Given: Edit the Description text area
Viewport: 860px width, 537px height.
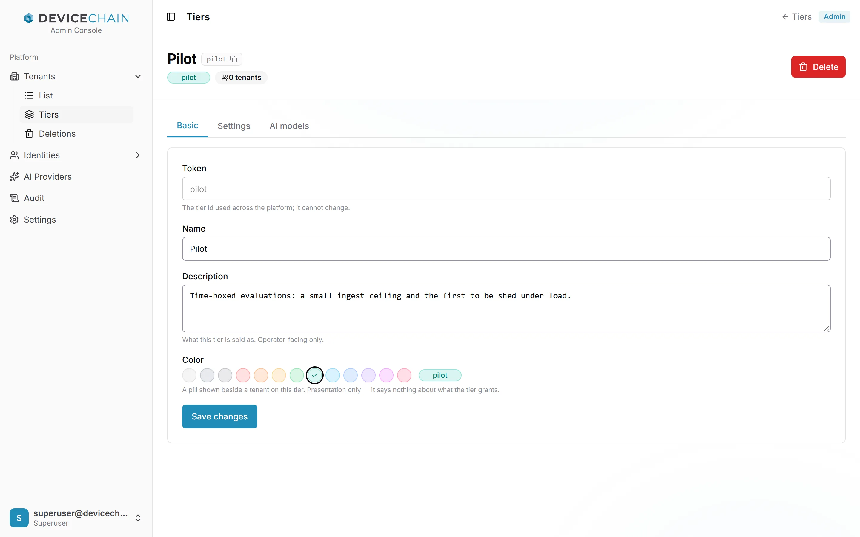Looking at the screenshot, I should (506, 308).
